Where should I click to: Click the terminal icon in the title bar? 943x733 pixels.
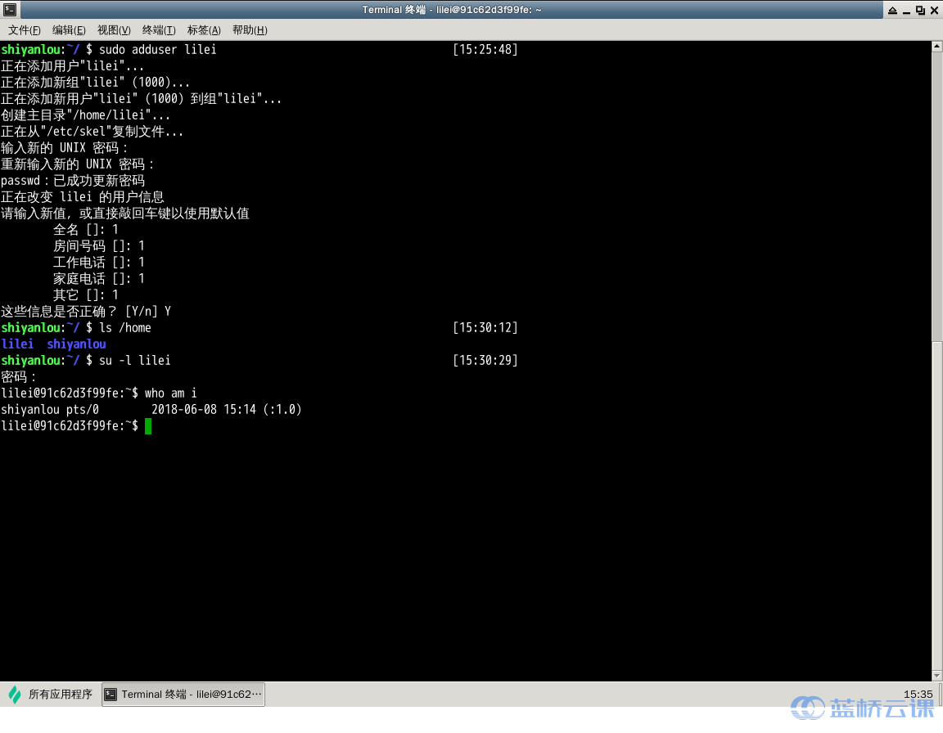pos(10,10)
